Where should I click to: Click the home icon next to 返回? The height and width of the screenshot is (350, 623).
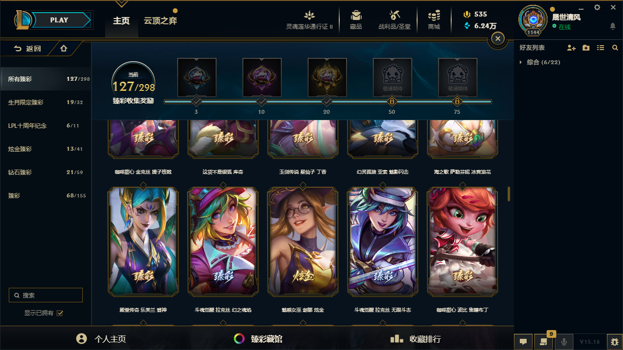64,48
